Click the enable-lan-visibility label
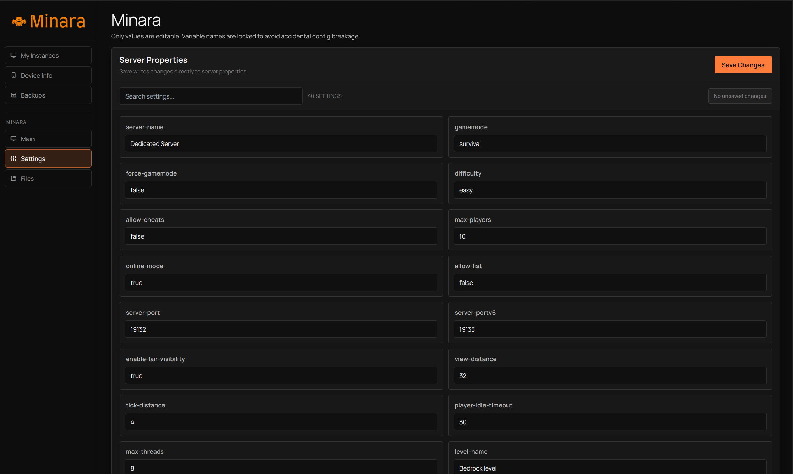This screenshot has height=474, width=793. [155, 359]
